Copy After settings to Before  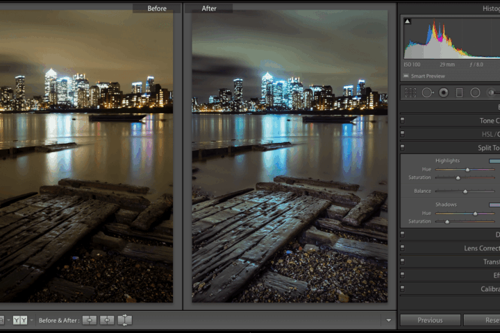click(x=107, y=320)
